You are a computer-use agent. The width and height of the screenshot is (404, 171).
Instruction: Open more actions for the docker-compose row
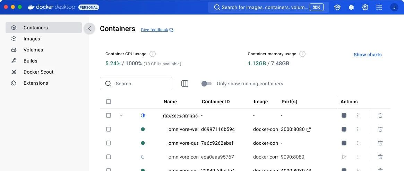[x=358, y=115]
